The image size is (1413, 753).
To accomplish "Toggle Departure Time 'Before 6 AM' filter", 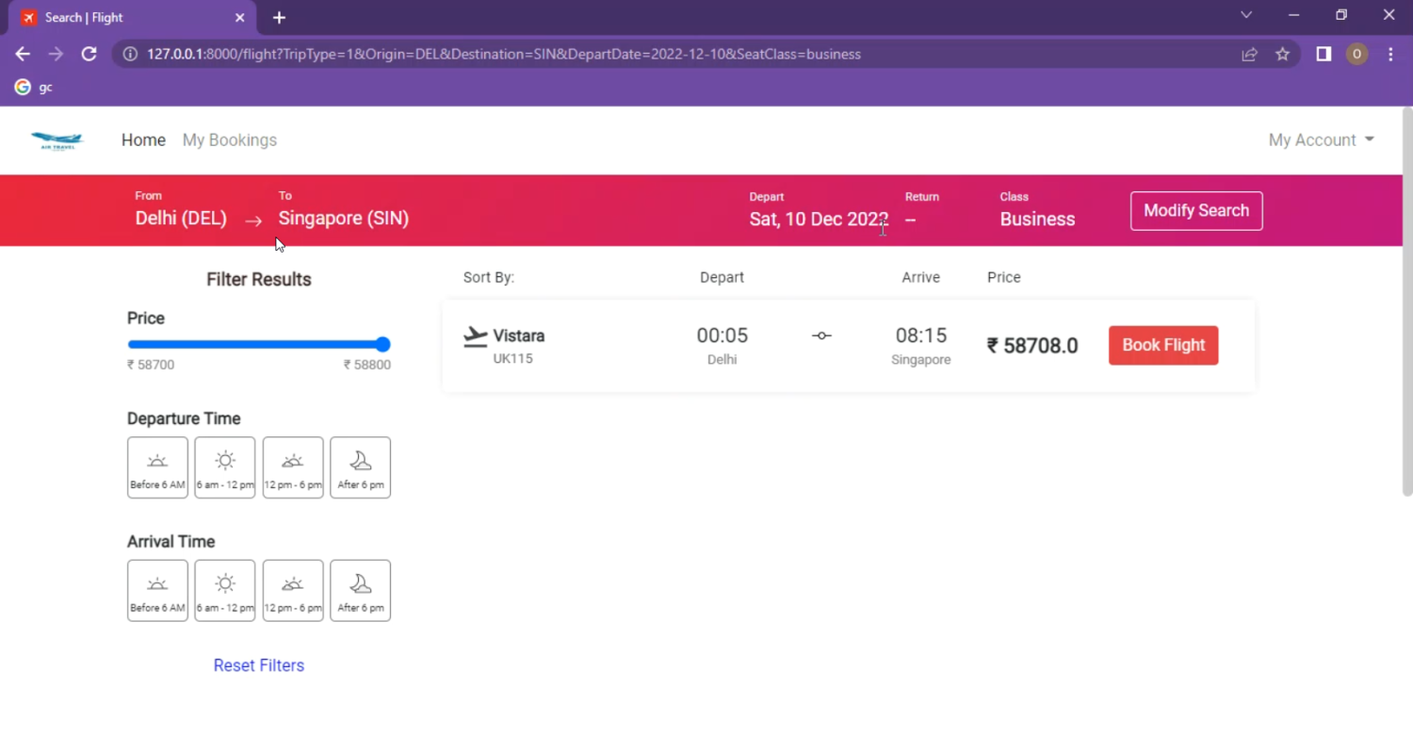I will click(x=157, y=467).
